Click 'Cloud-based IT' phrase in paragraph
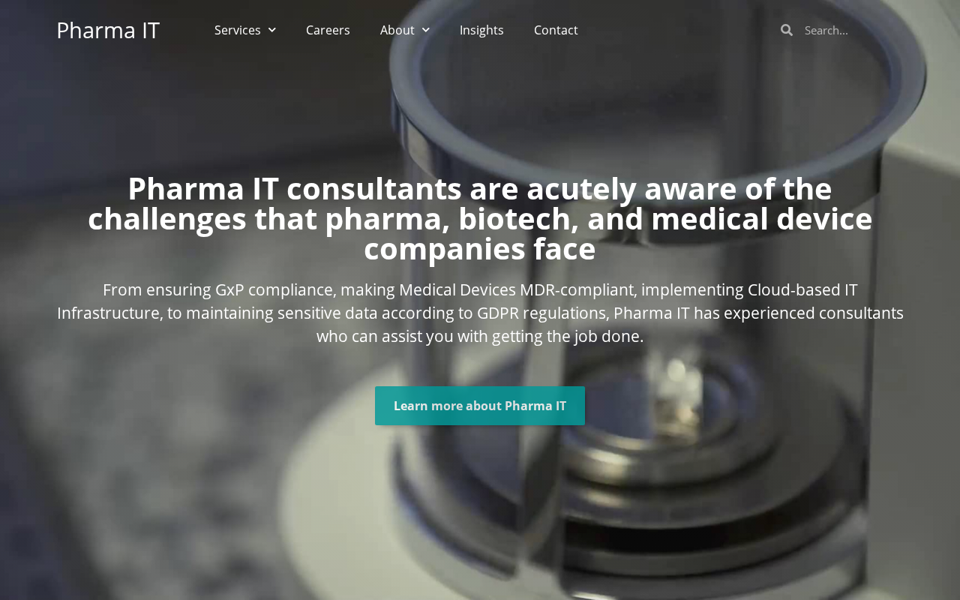 pyautogui.click(x=802, y=289)
